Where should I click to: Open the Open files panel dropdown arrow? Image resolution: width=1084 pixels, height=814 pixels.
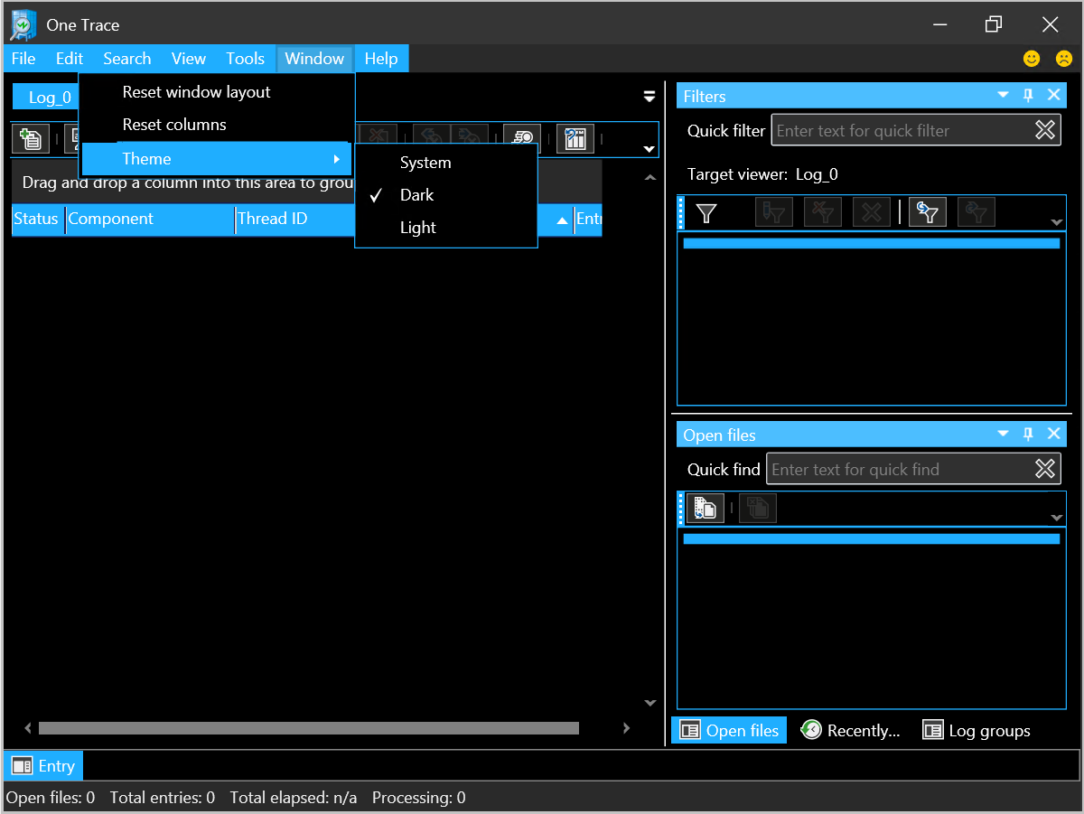[x=1003, y=434]
